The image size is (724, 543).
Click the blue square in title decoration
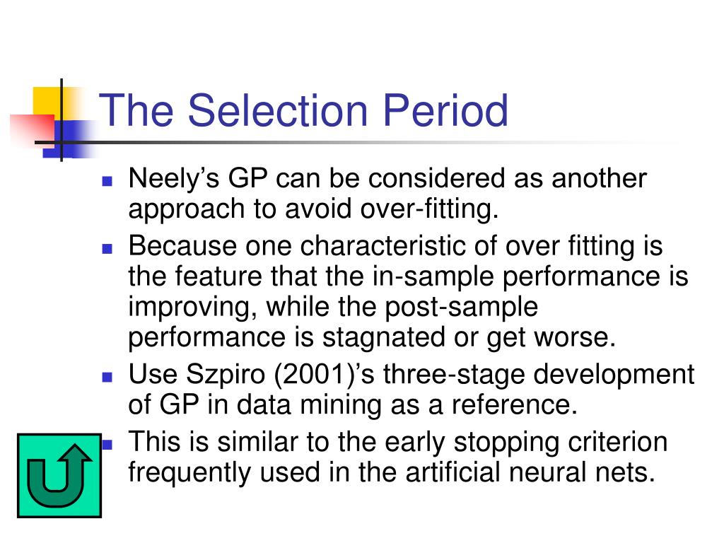point(69,139)
